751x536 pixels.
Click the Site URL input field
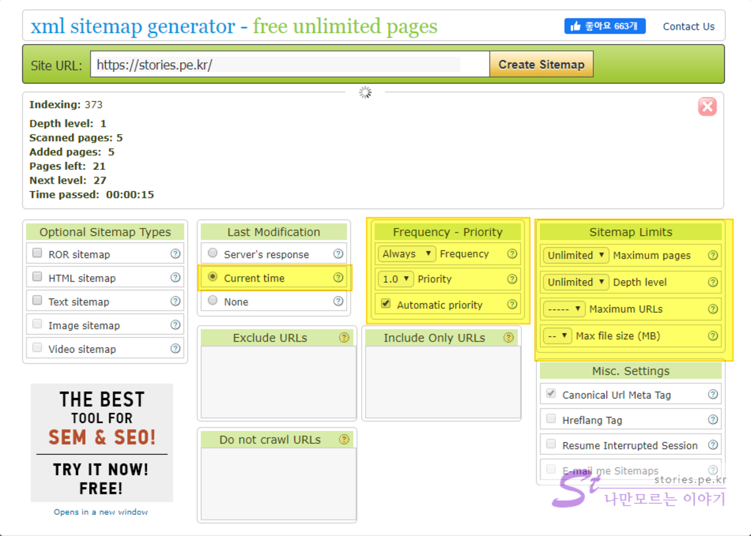(x=290, y=65)
